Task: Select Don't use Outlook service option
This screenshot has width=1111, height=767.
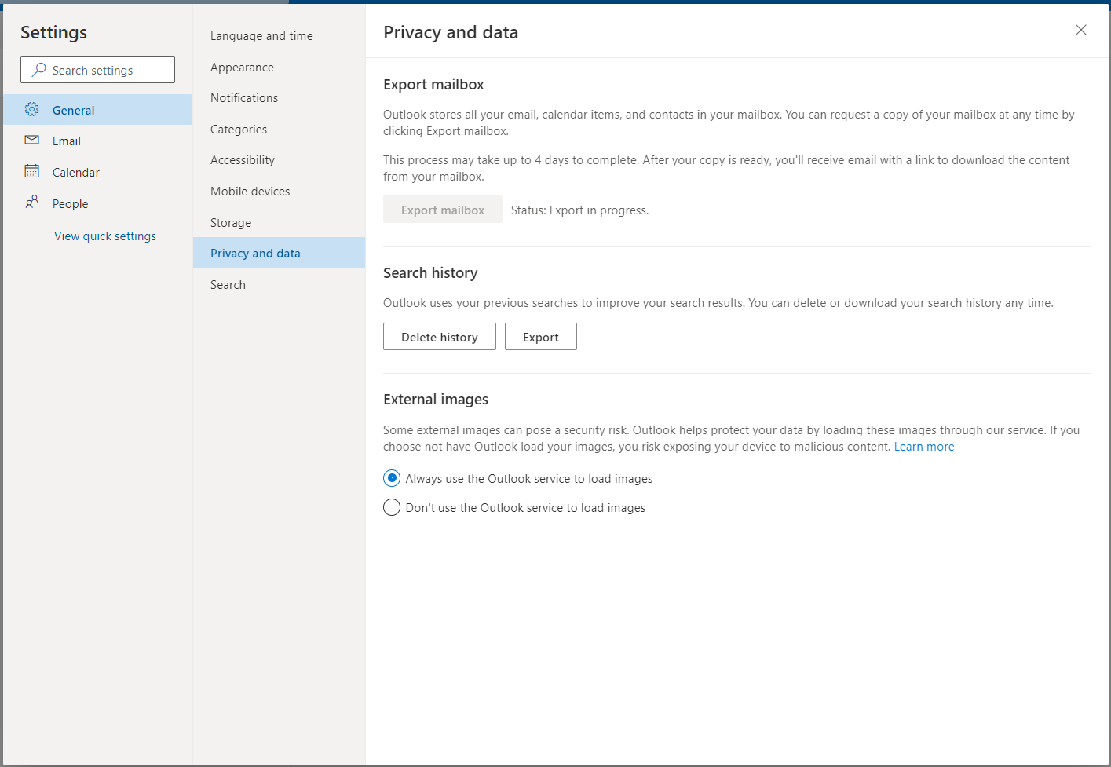Action: [x=392, y=507]
